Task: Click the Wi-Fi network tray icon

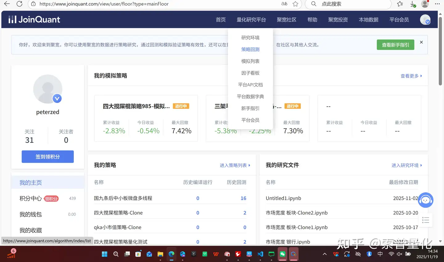Action: pyautogui.click(x=391, y=254)
